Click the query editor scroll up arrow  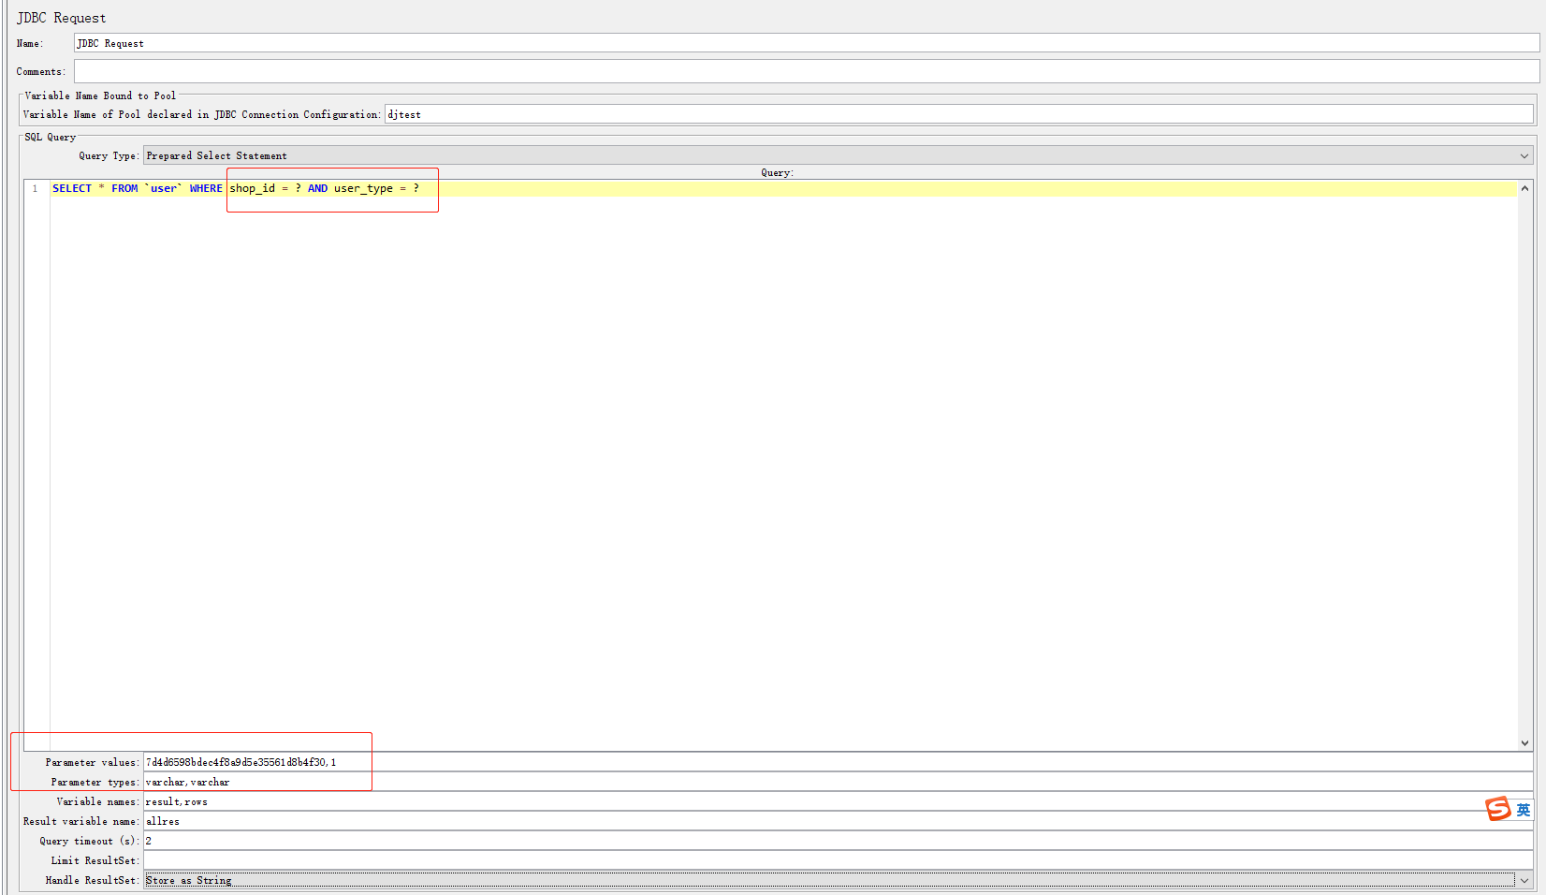pyautogui.click(x=1524, y=188)
